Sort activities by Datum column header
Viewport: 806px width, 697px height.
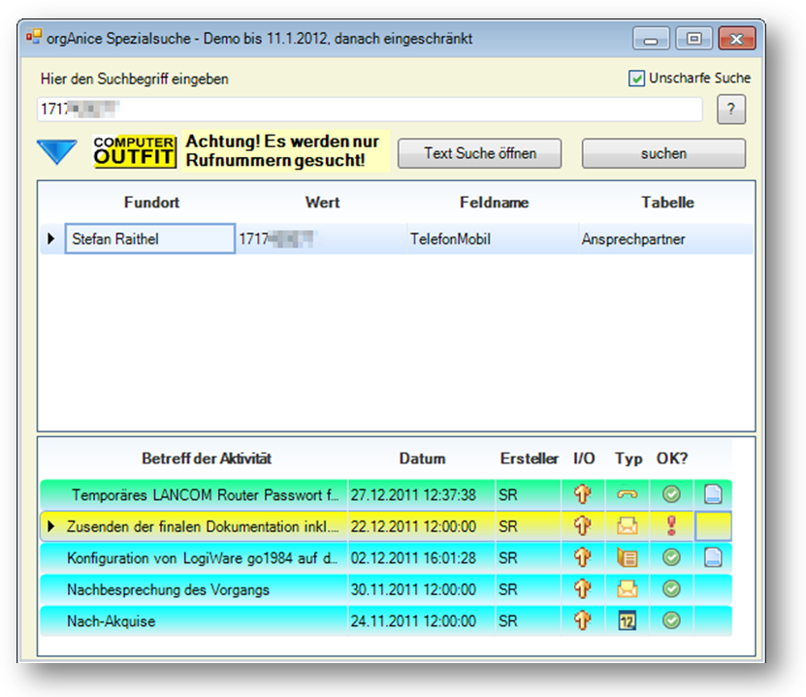coord(422,459)
